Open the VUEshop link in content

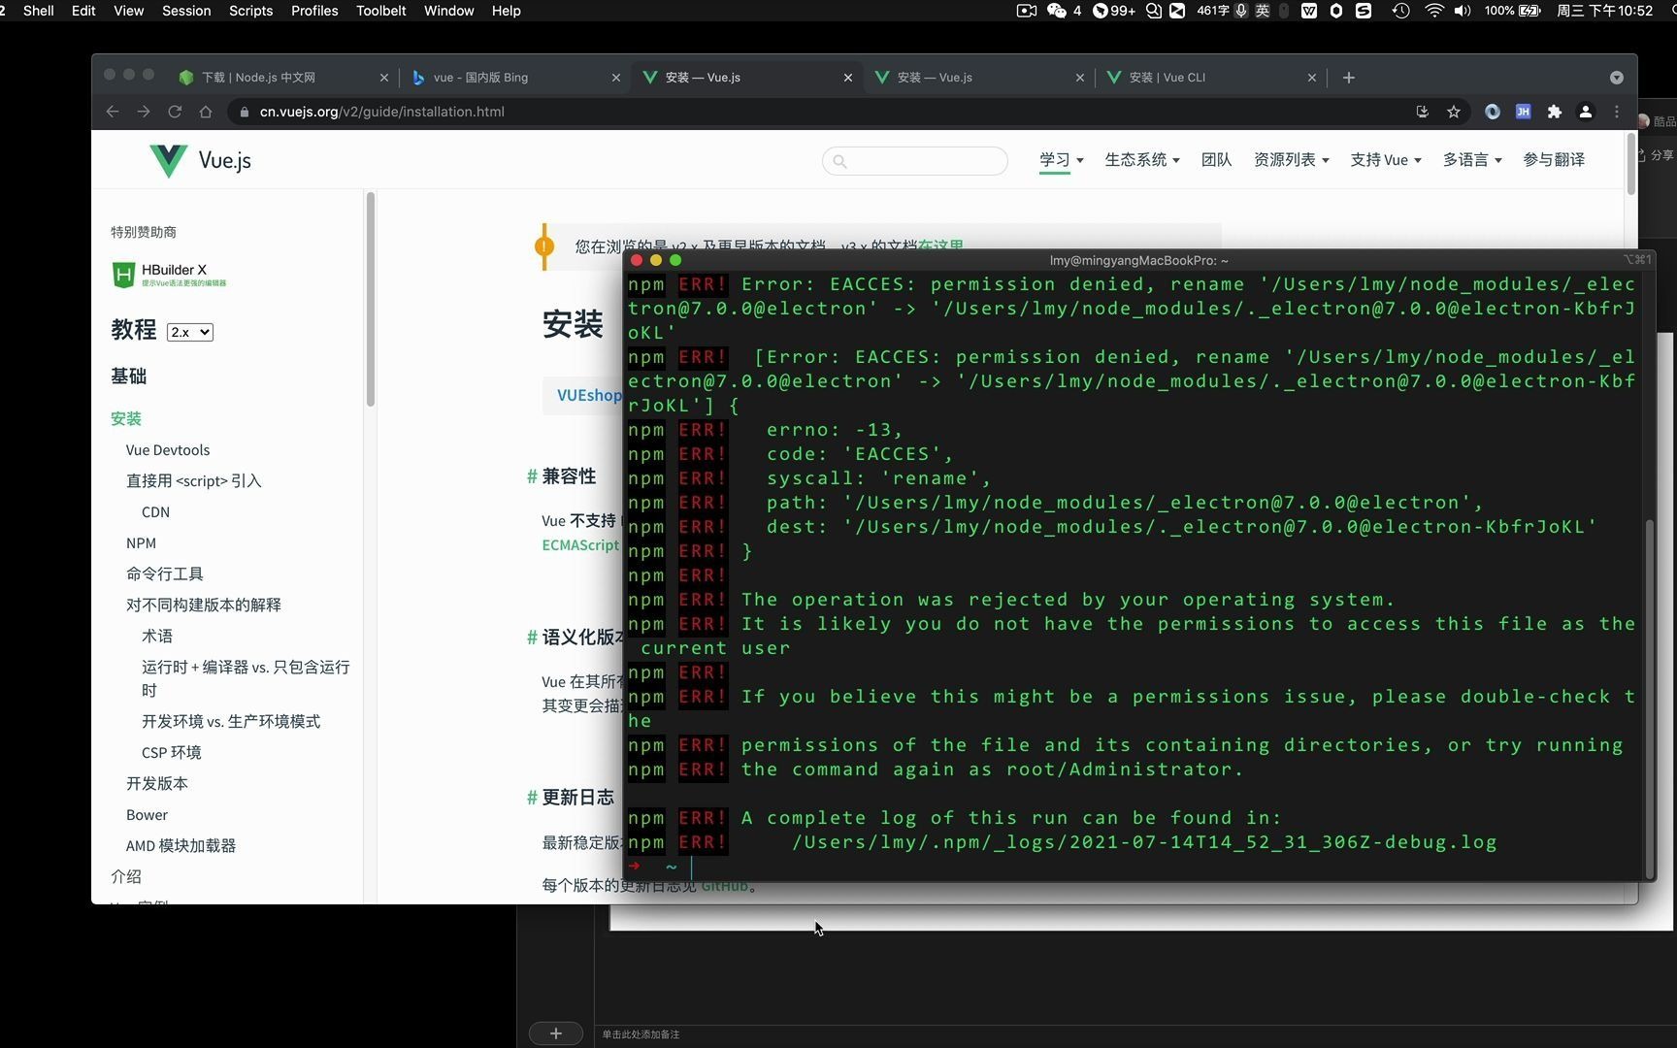pyautogui.click(x=588, y=395)
